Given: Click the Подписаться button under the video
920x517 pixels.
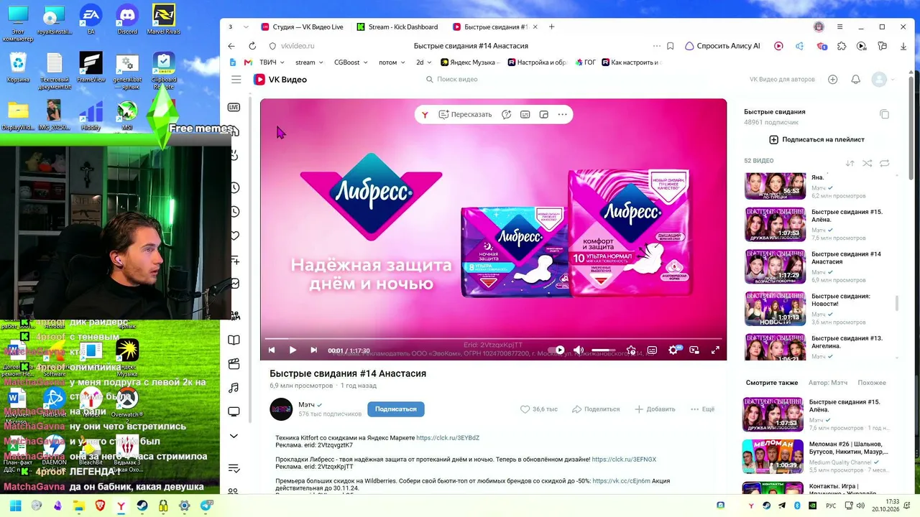Looking at the screenshot, I should coord(396,409).
